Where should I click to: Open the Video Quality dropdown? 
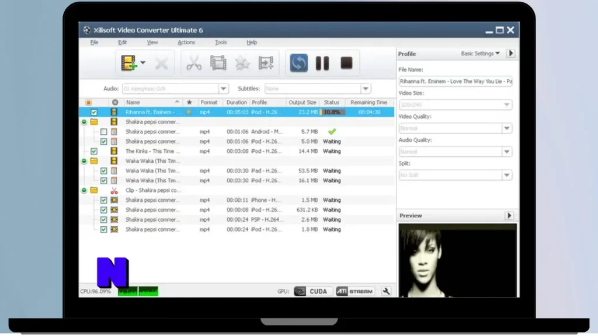[506, 128]
